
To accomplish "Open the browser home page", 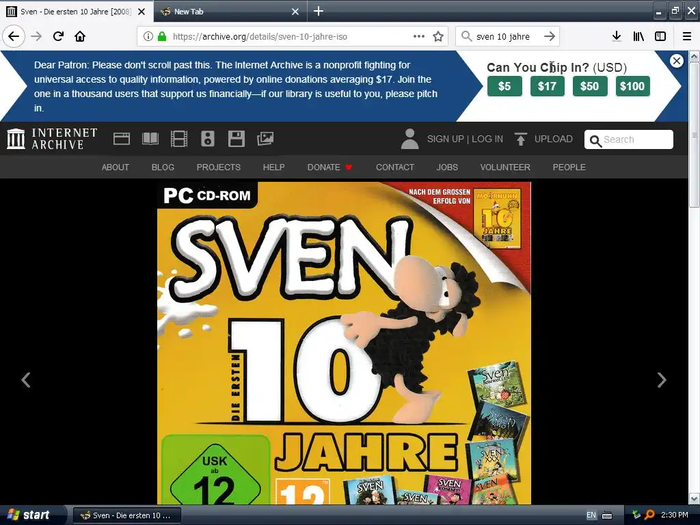I will pyautogui.click(x=80, y=36).
